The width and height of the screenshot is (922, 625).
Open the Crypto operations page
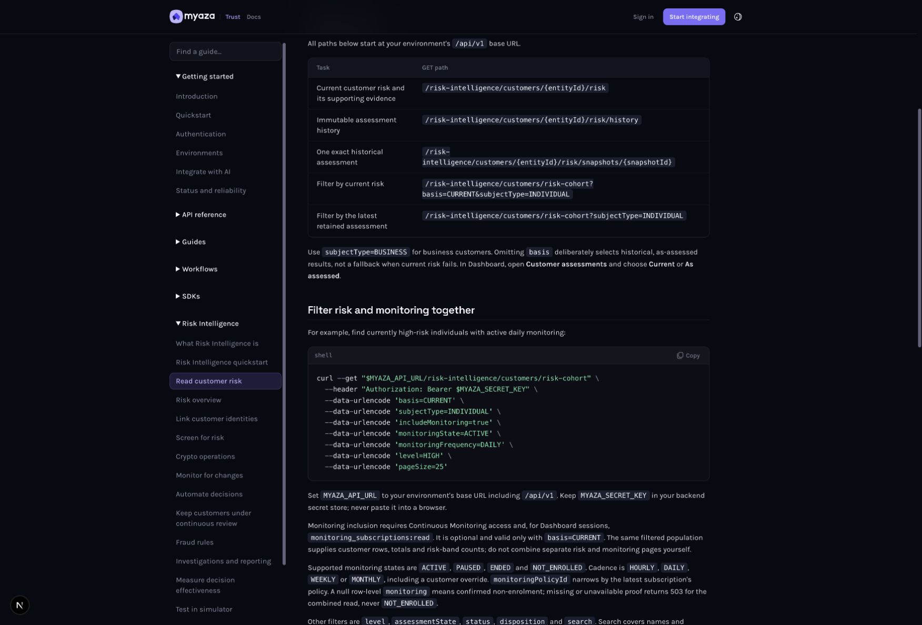[205, 457]
